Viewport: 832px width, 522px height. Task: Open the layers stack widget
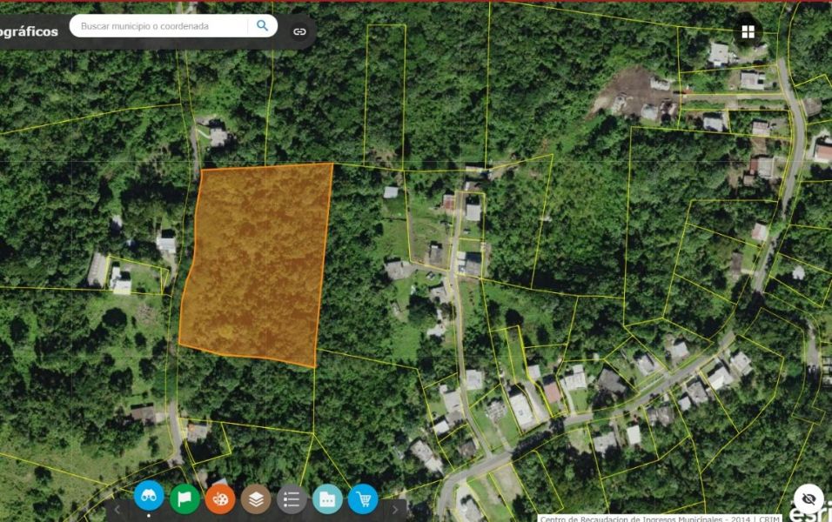(256, 499)
